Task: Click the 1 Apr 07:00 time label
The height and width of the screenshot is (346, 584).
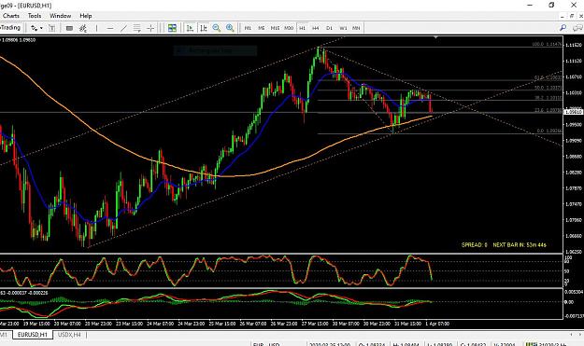Action: point(437,324)
